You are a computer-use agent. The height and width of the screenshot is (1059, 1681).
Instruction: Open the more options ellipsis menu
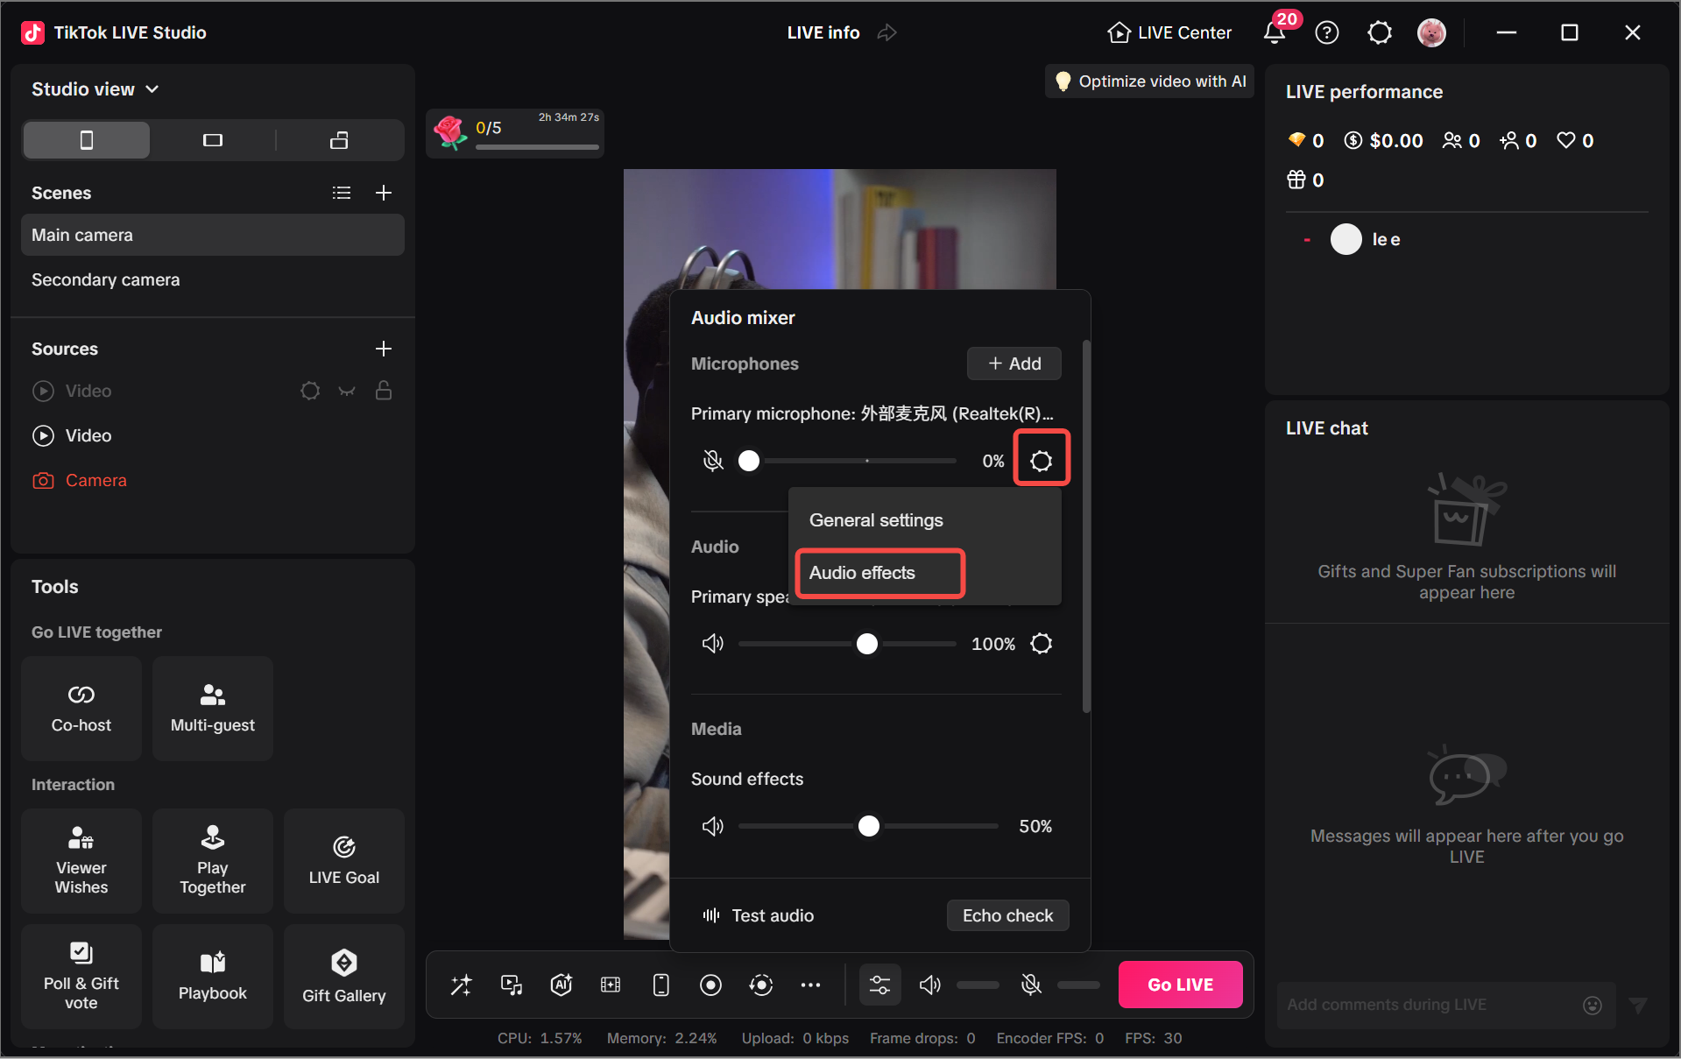[810, 985]
